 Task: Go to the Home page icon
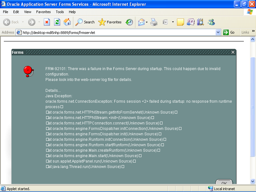pos(67,22)
